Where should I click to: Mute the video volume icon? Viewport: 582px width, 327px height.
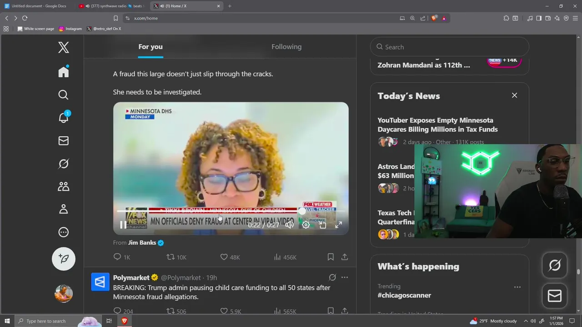[x=290, y=225]
